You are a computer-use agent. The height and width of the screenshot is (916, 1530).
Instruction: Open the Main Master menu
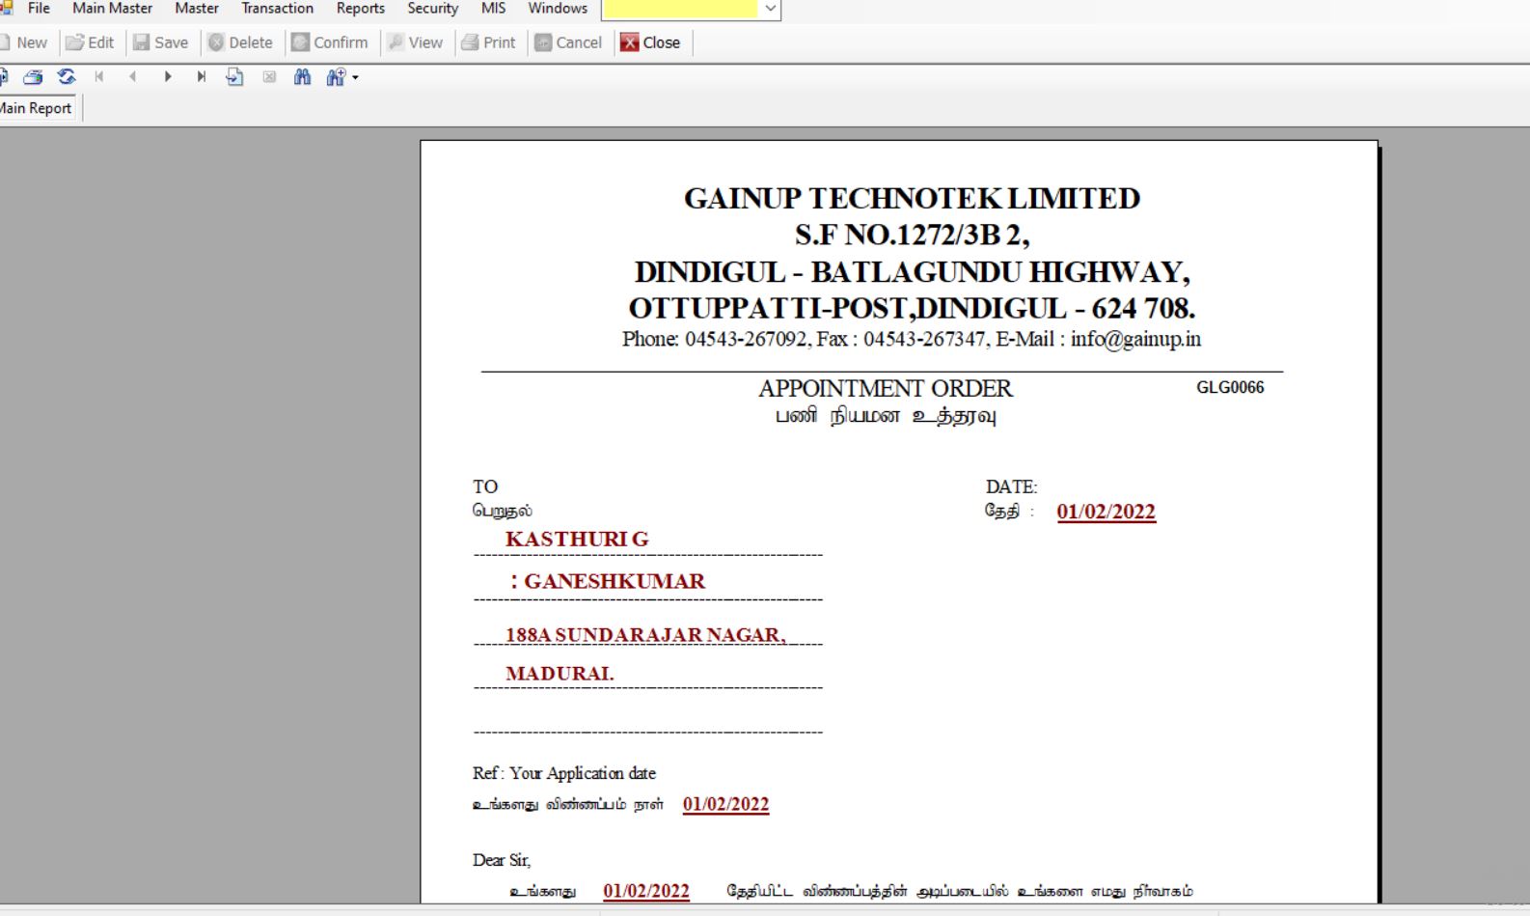(x=112, y=9)
